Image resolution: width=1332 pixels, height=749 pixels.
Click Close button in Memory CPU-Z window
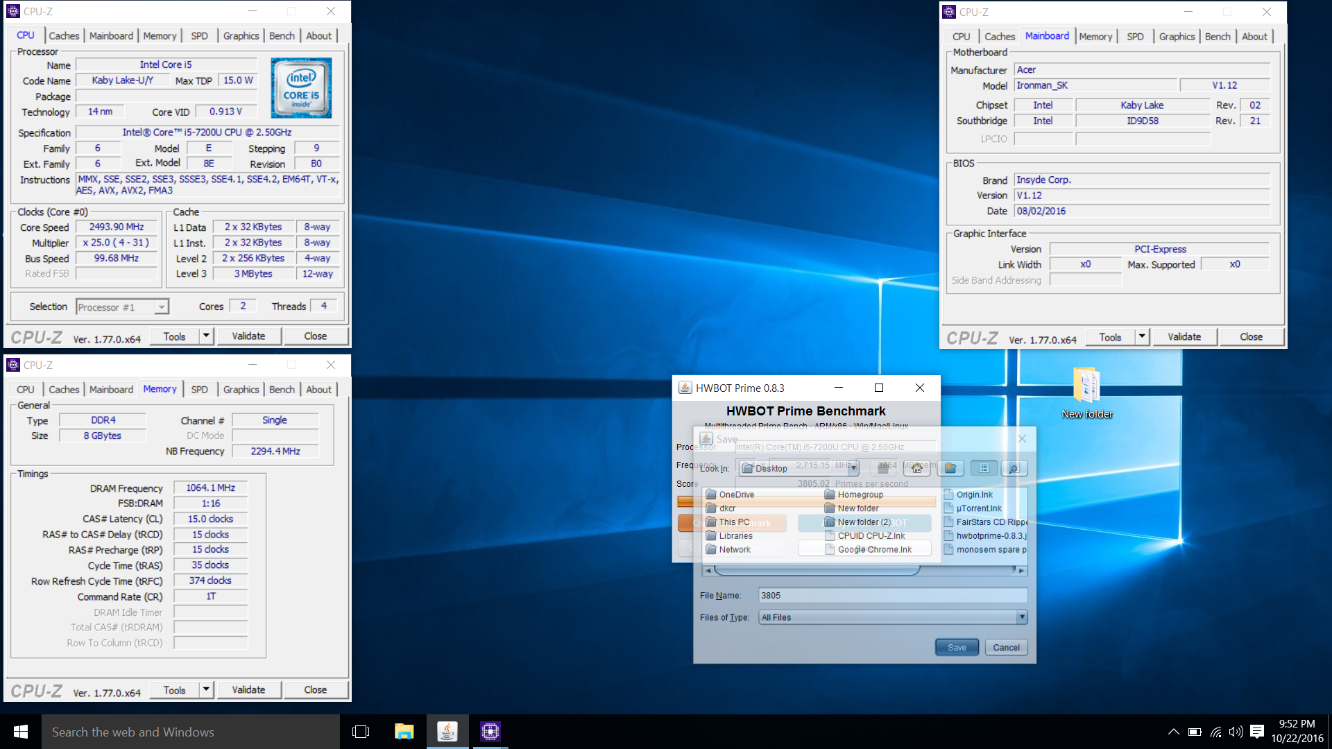coord(315,690)
